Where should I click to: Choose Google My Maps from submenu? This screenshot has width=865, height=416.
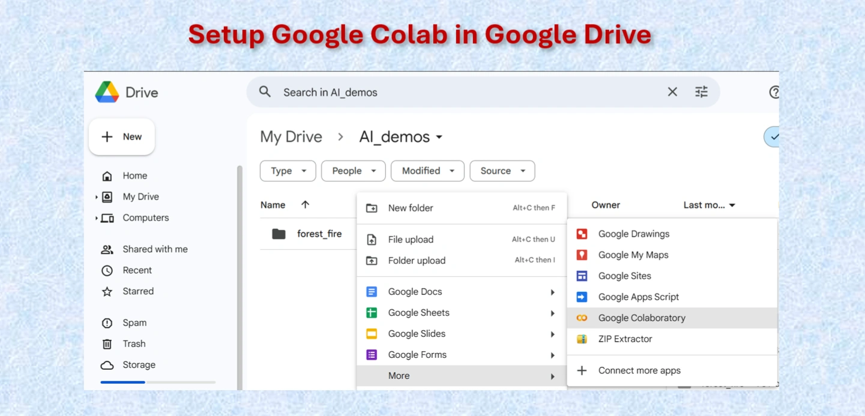pyautogui.click(x=672, y=255)
